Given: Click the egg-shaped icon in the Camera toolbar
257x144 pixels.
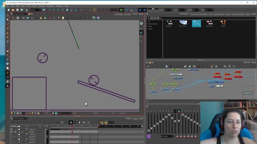Looking at the screenshot, I should [63, 18].
